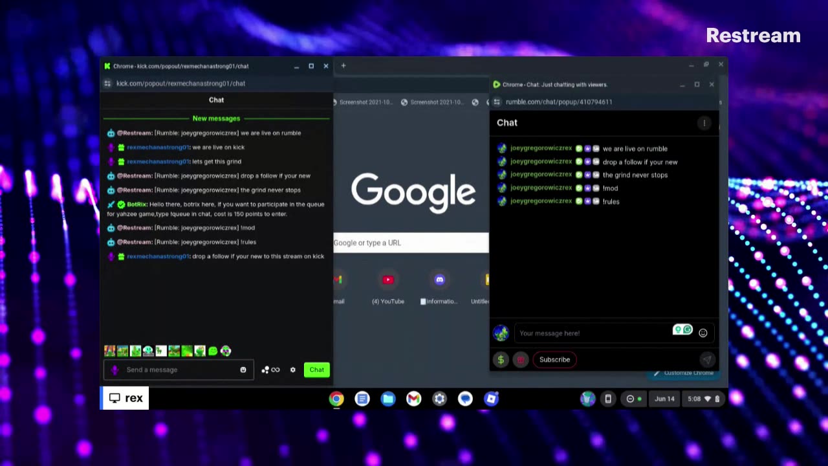Open the Roblox app from the shelf
This screenshot has width=828, height=466.
(492, 399)
